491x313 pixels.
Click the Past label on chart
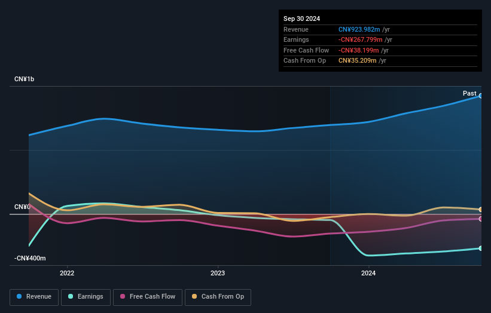point(469,94)
